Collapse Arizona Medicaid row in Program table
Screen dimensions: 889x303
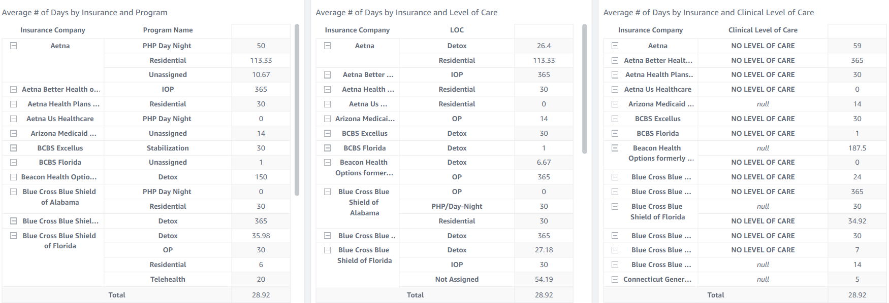pyautogui.click(x=14, y=133)
